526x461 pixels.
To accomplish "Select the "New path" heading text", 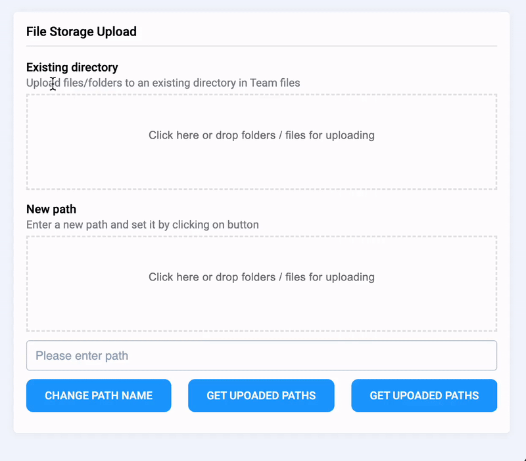I will pos(51,209).
